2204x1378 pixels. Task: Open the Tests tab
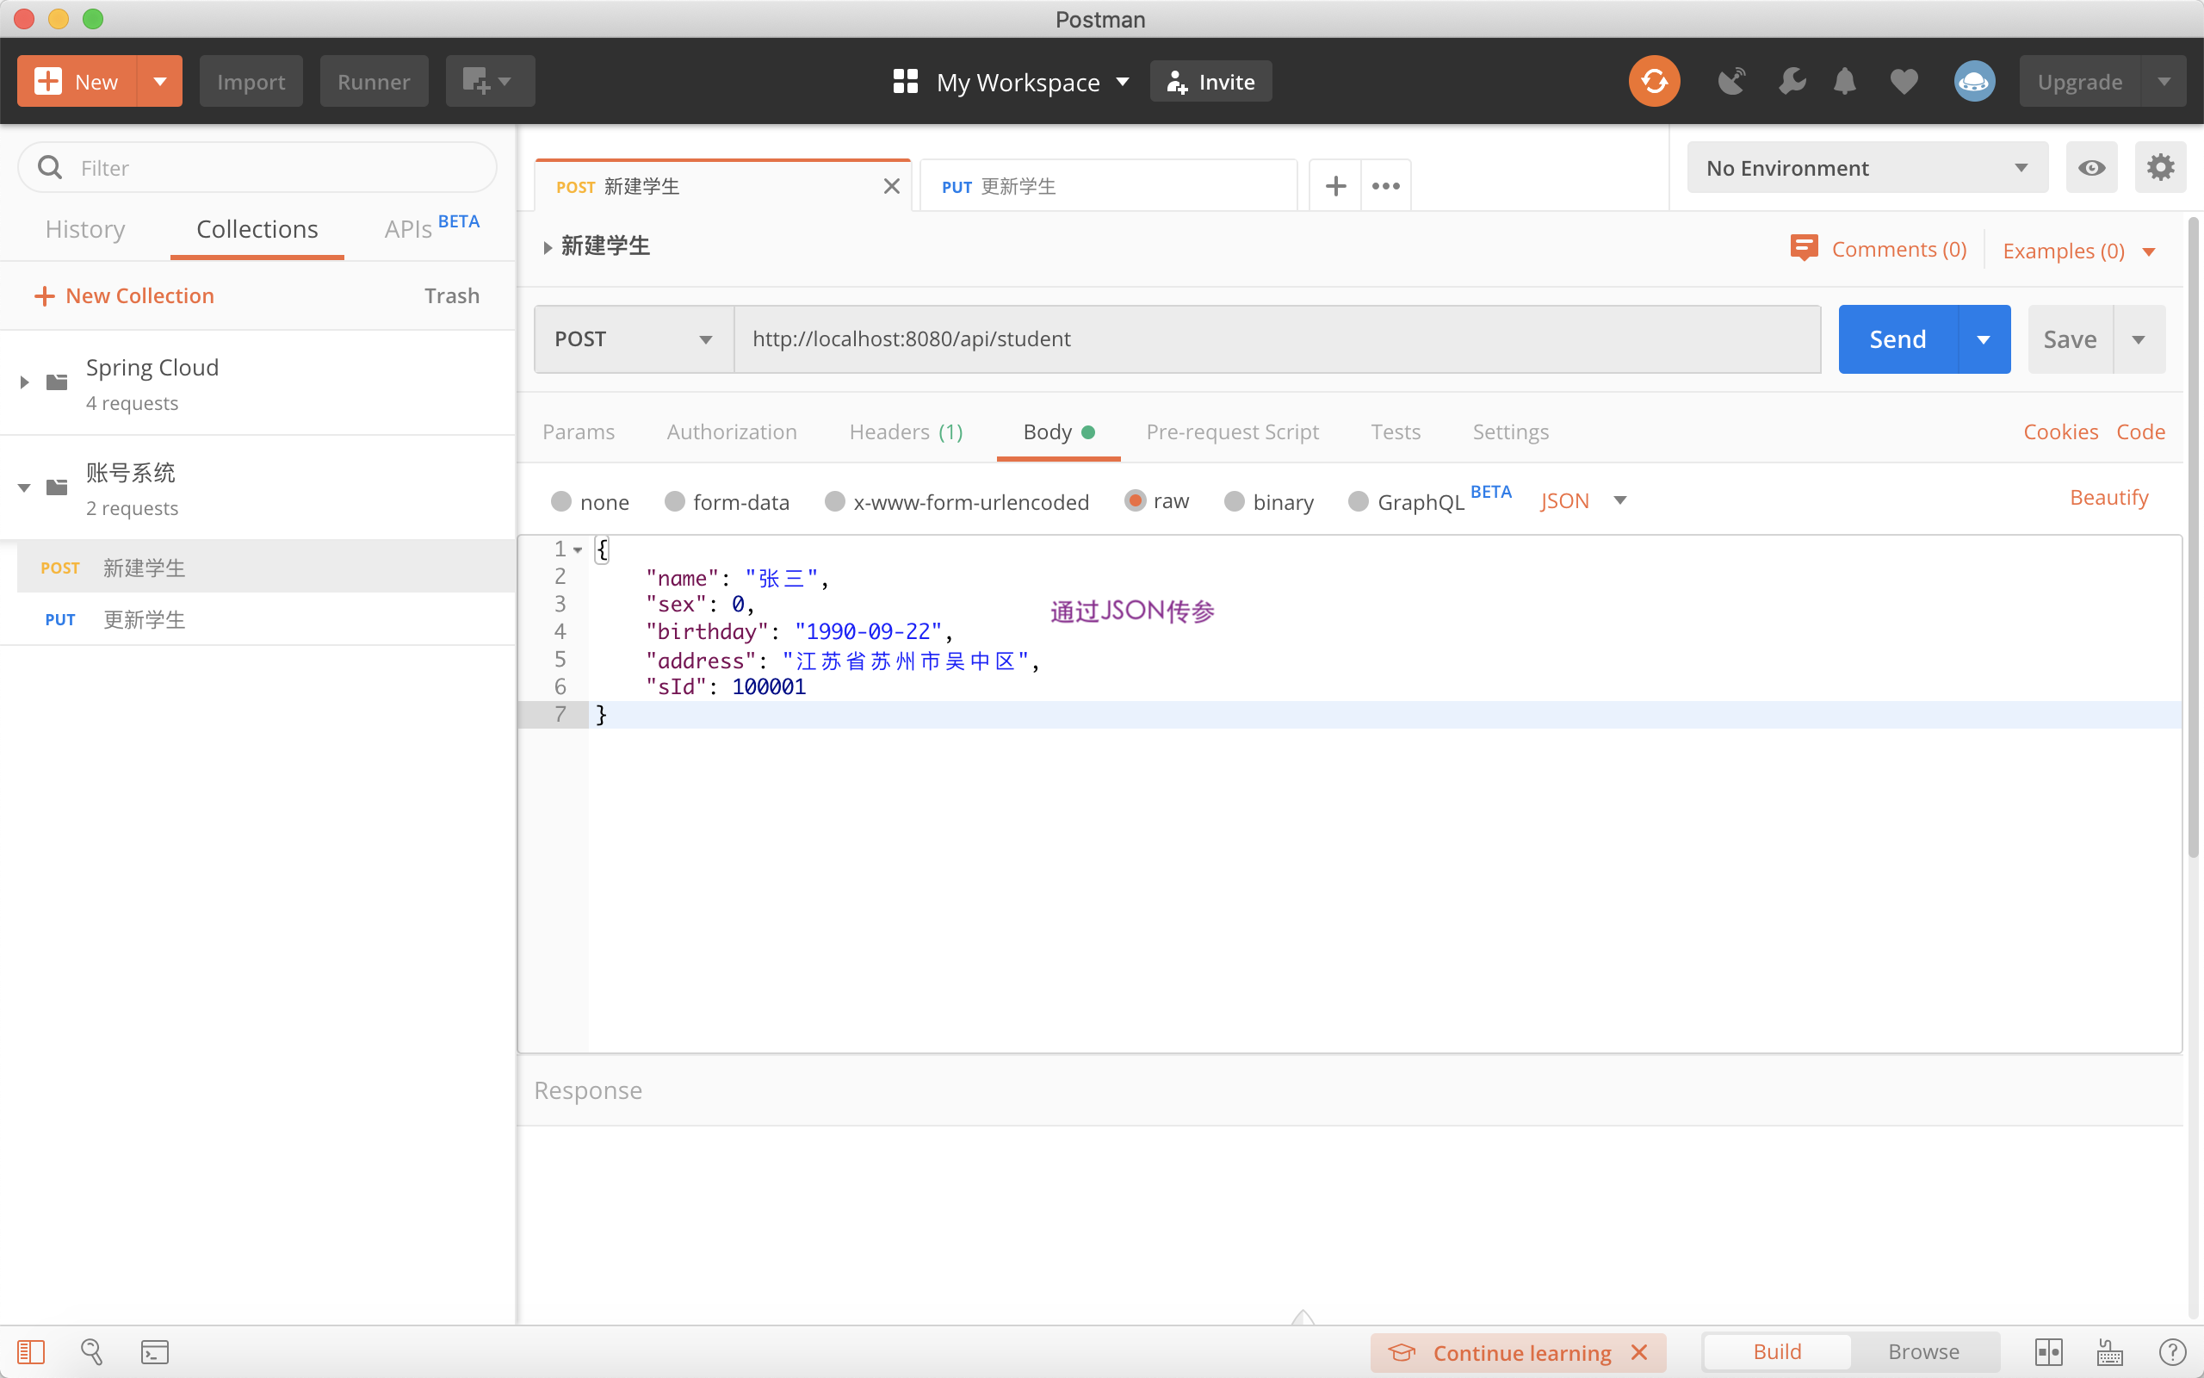pyautogui.click(x=1396, y=431)
